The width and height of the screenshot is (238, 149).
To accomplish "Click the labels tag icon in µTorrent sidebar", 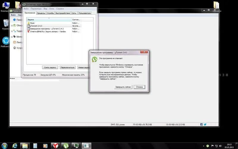I will (14, 37).
